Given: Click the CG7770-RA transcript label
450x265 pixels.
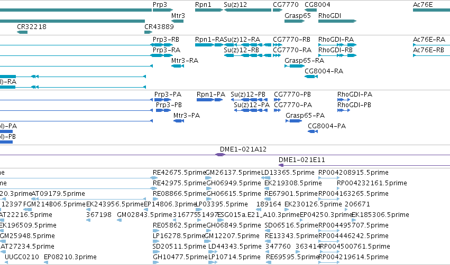Looking at the screenshot, I should tap(292, 50).
